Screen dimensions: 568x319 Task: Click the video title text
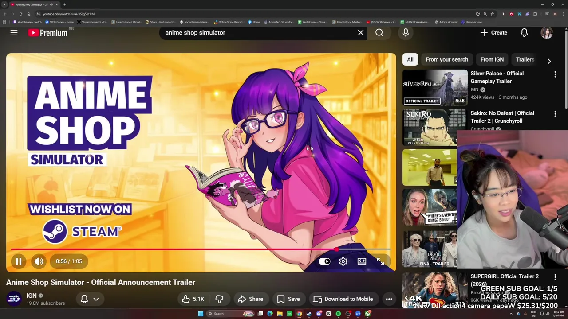(x=101, y=282)
